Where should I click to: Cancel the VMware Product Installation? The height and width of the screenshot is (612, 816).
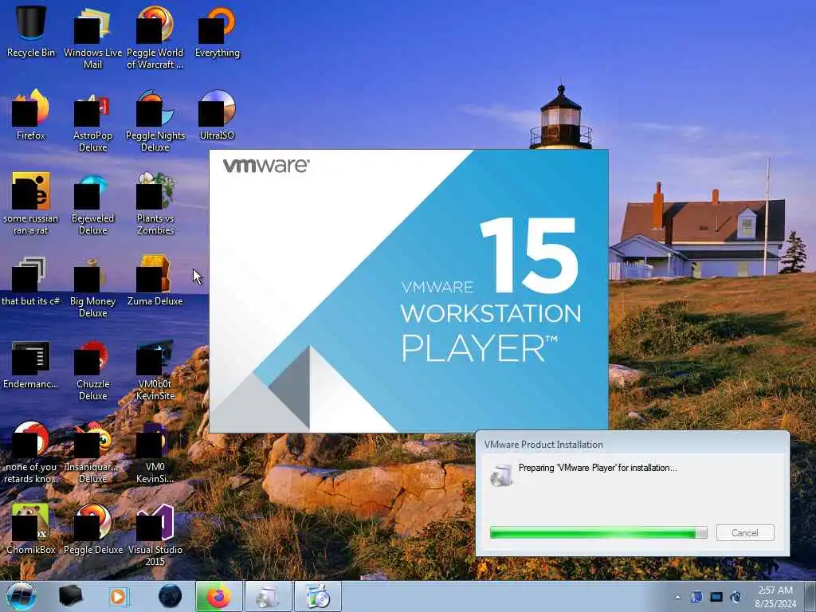[x=745, y=532]
